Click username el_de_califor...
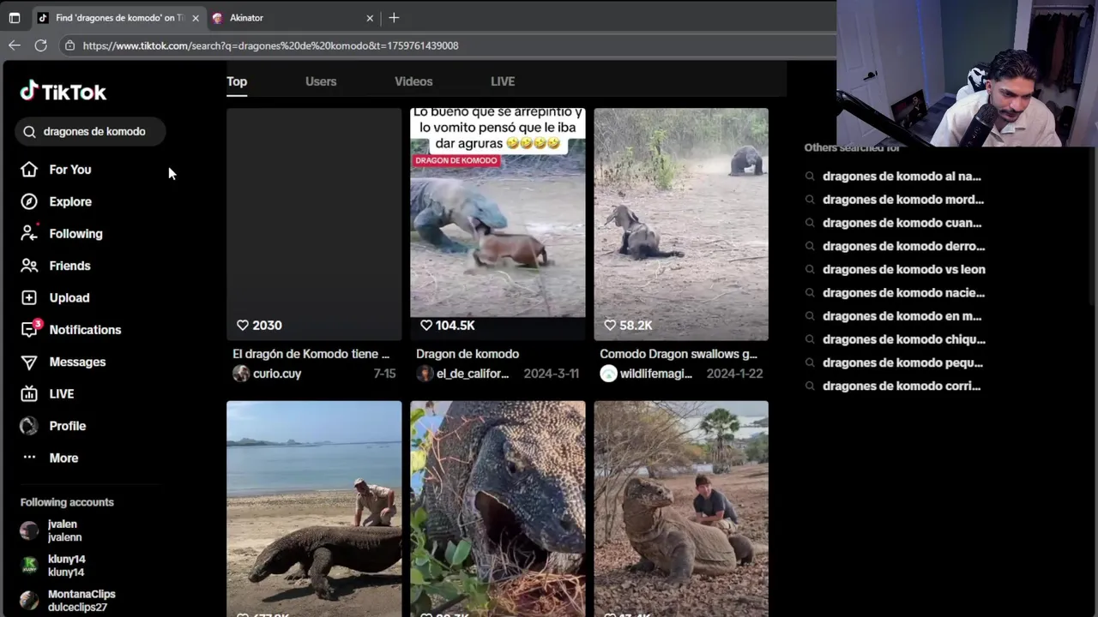The width and height of the screenshot is (1098, 617). pos(473,374)
